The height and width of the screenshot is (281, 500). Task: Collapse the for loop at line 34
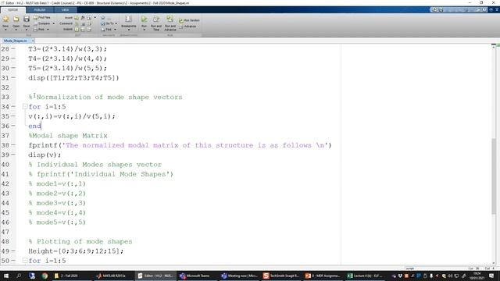click(x=24, y=107)
